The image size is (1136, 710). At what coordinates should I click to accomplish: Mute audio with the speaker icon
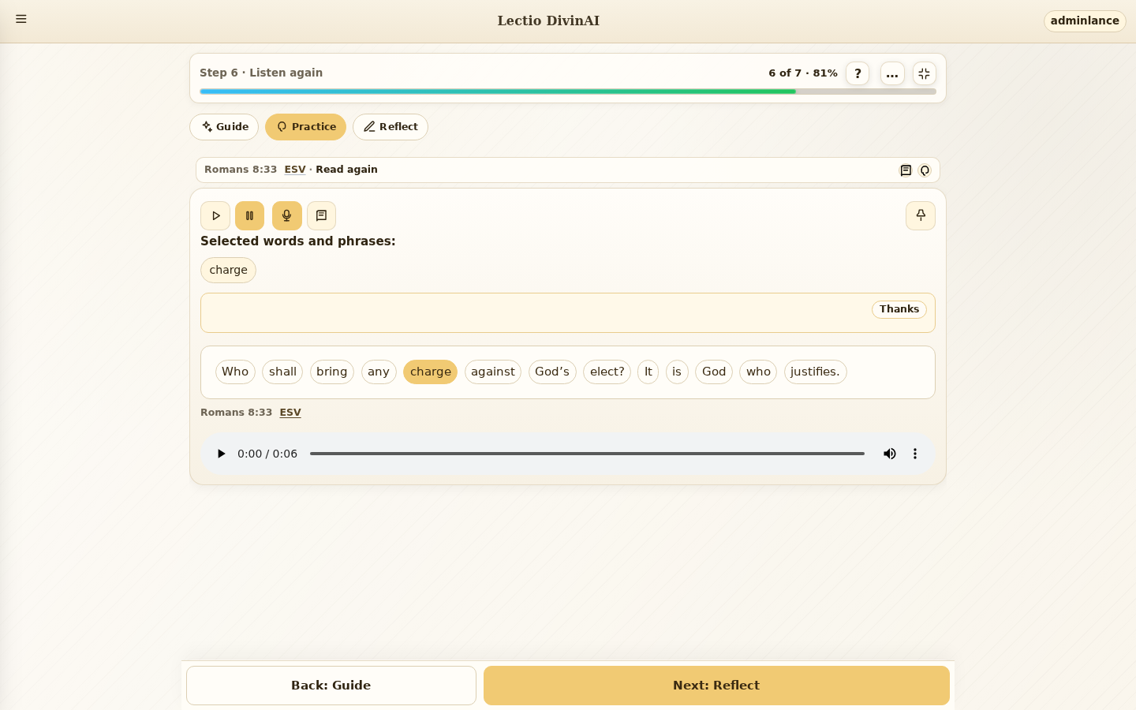point(890,454)
